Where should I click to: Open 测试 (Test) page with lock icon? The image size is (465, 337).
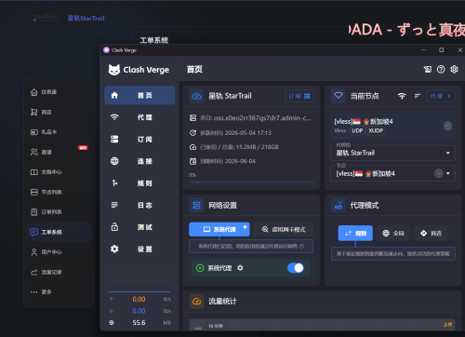[x=139, y=227]
